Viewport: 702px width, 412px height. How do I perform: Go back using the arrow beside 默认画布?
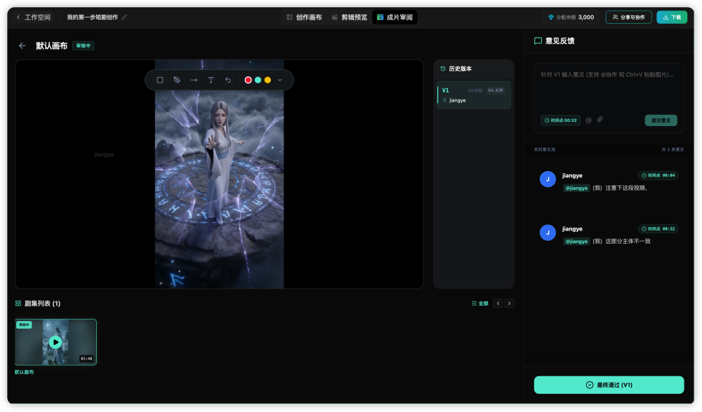22,46
